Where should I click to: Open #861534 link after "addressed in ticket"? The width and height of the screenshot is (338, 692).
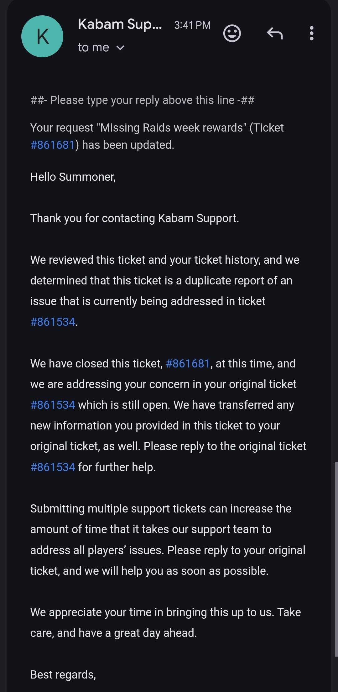point(53,322)
